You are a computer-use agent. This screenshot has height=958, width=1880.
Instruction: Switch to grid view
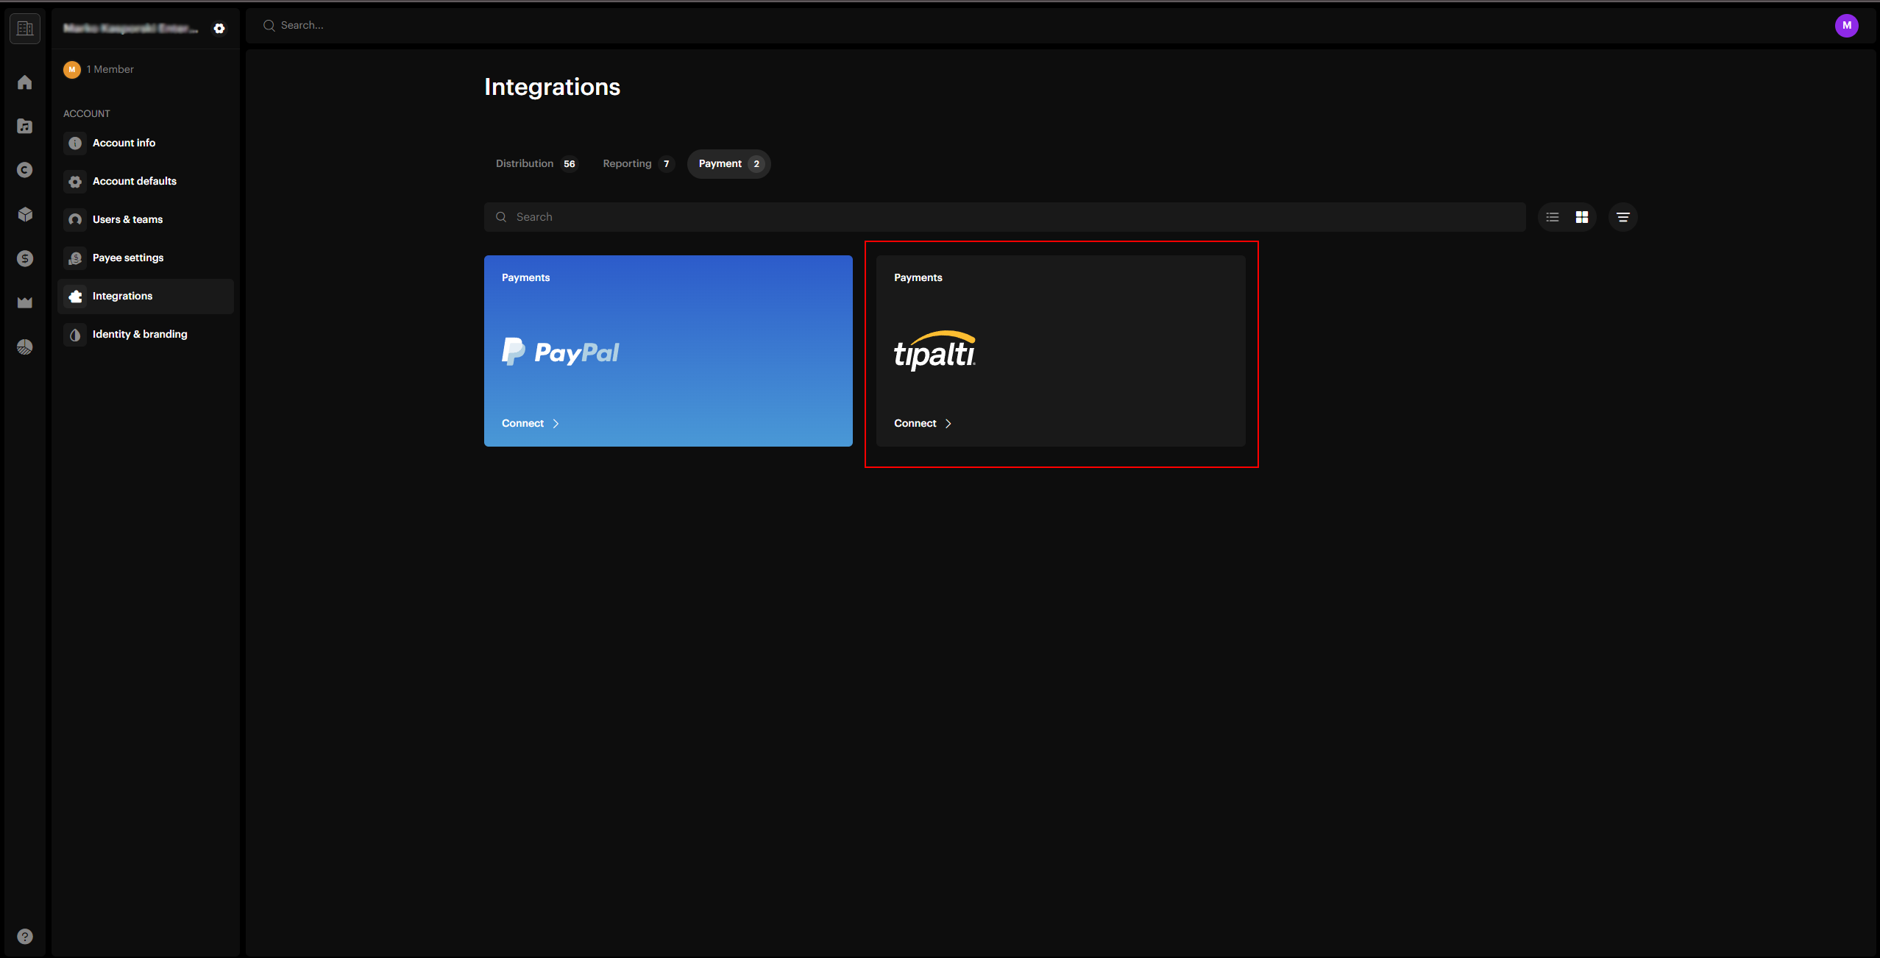pos(1582,217)
